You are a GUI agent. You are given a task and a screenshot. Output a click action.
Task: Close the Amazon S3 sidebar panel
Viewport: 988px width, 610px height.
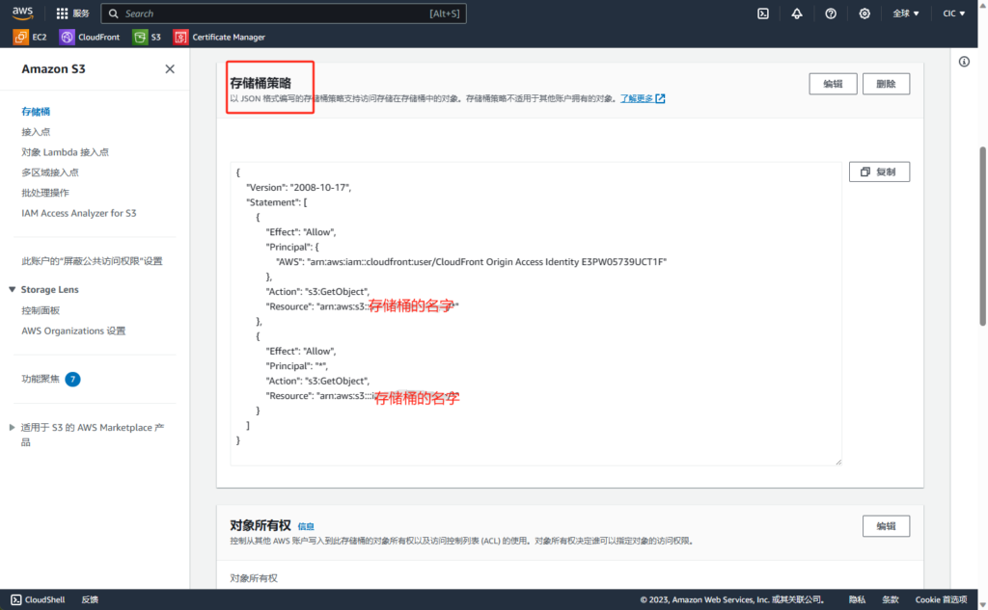click(x=170, y=69)
